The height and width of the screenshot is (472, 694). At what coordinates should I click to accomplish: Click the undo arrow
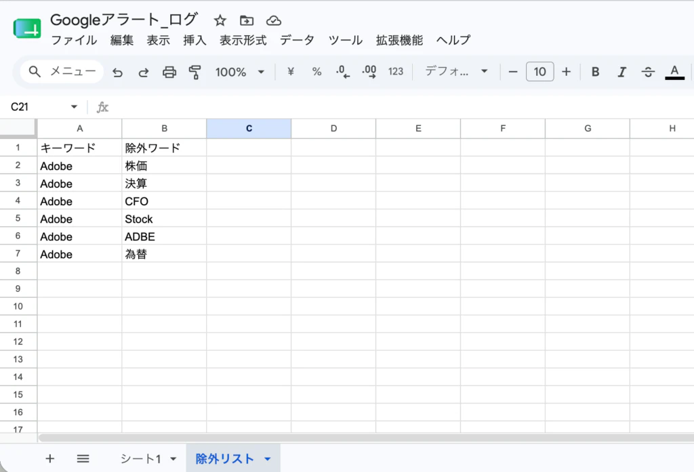point(117,72)
